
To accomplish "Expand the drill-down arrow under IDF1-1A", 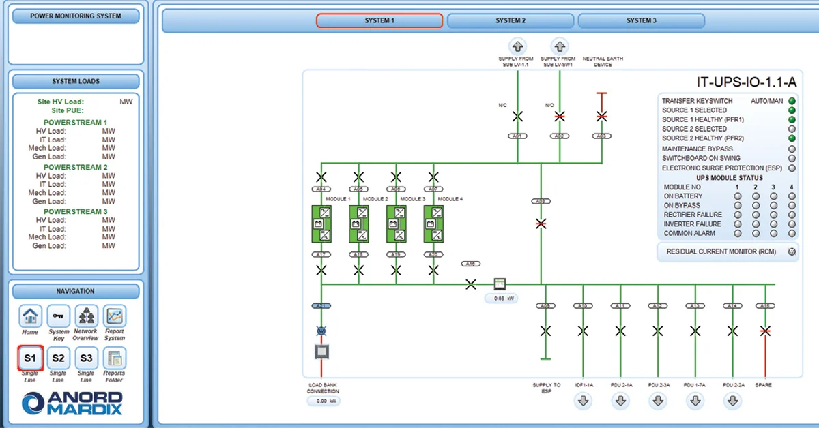I will 584,401.
